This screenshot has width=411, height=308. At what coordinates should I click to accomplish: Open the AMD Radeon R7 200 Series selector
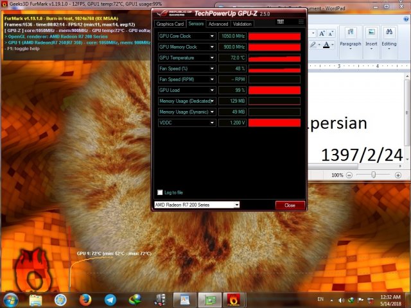[x=197, y=205]
